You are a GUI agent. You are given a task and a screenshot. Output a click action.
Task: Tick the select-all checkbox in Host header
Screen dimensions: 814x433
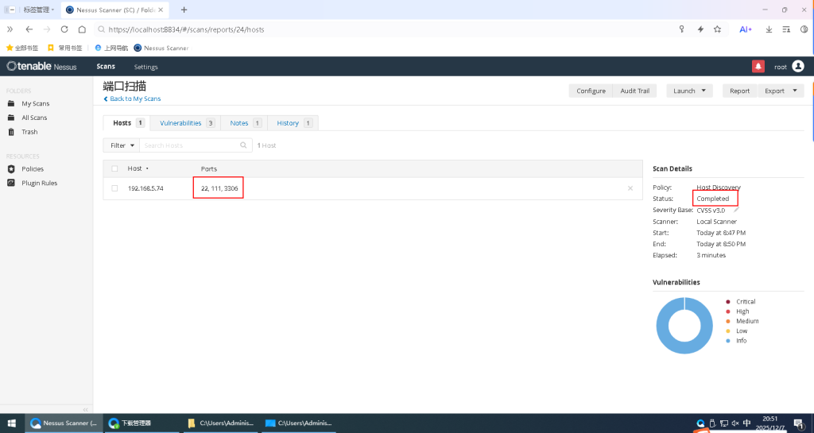click(x=115, y=168)
